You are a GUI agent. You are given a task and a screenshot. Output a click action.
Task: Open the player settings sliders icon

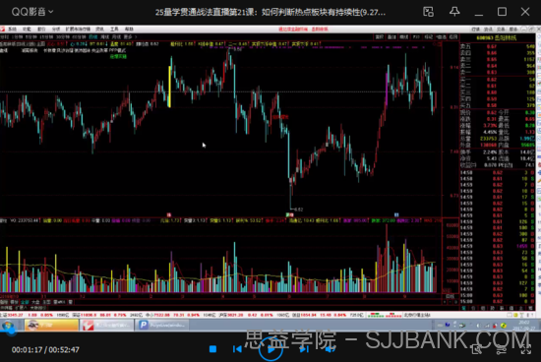(x=502, y=349)
